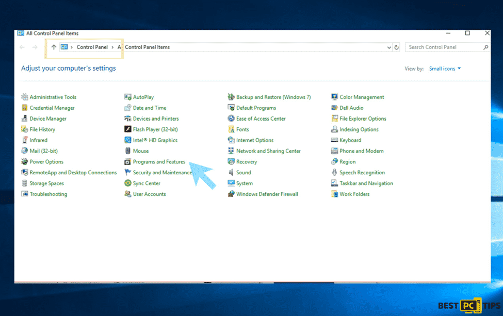503x316 pixels.
Task: Open the Taskbar and Navigation link
Action: click(x=366, y=184)
